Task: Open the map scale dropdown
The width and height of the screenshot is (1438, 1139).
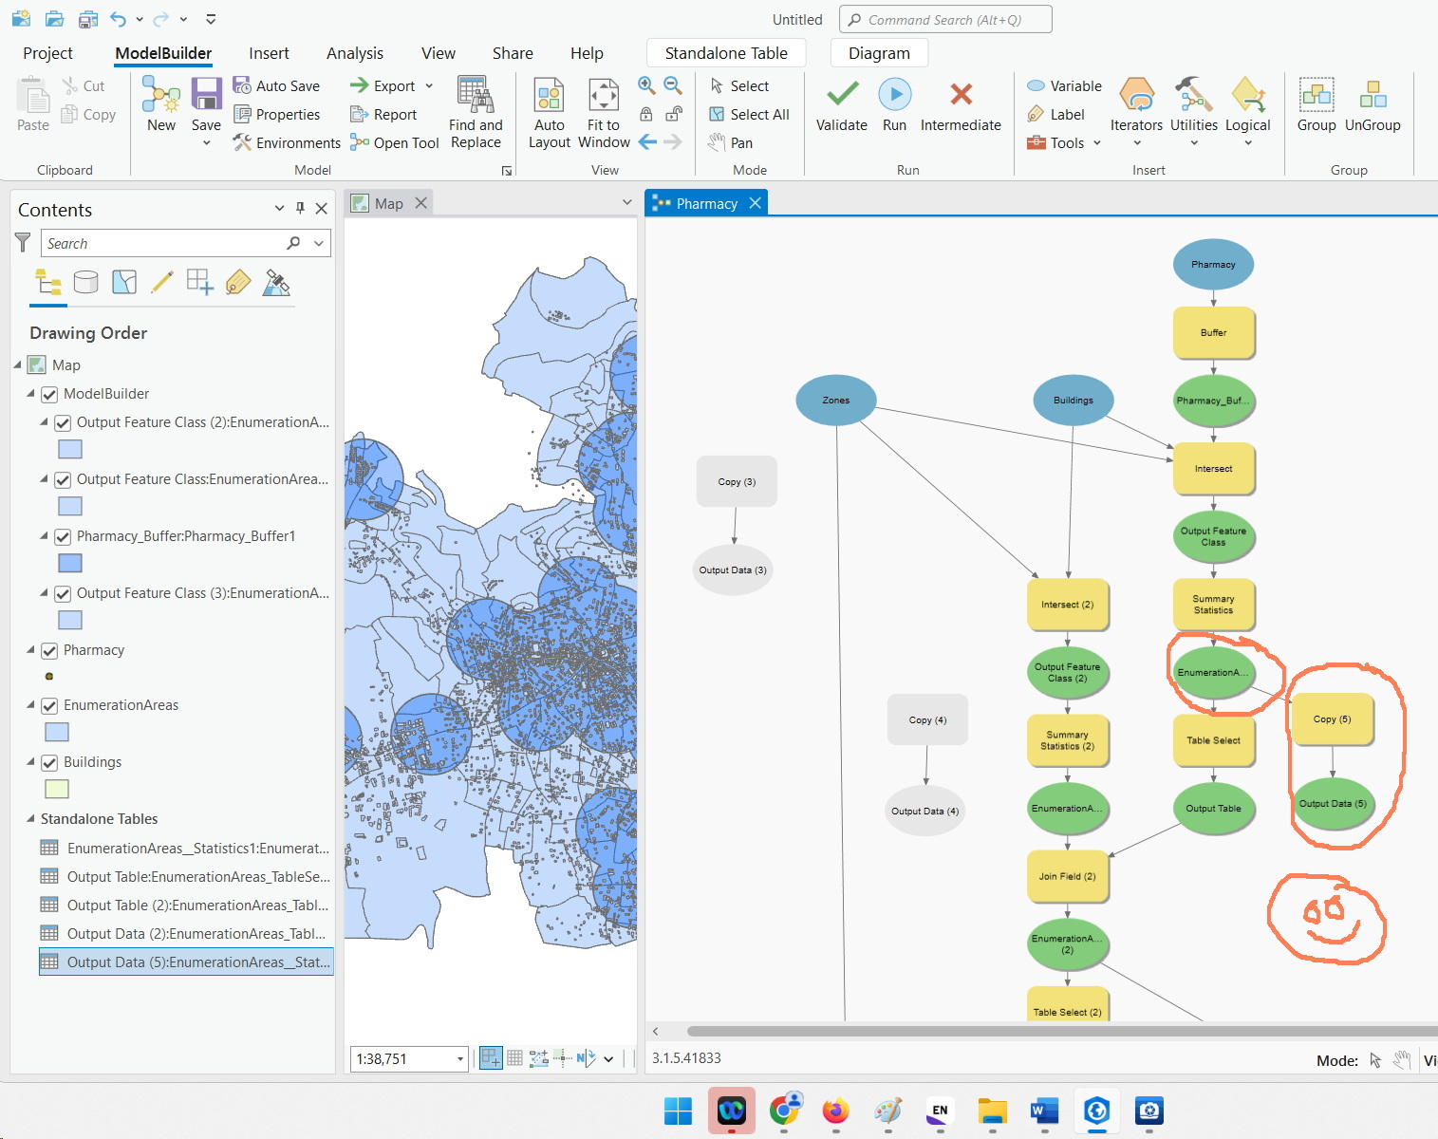Action: click(460, 1058)
